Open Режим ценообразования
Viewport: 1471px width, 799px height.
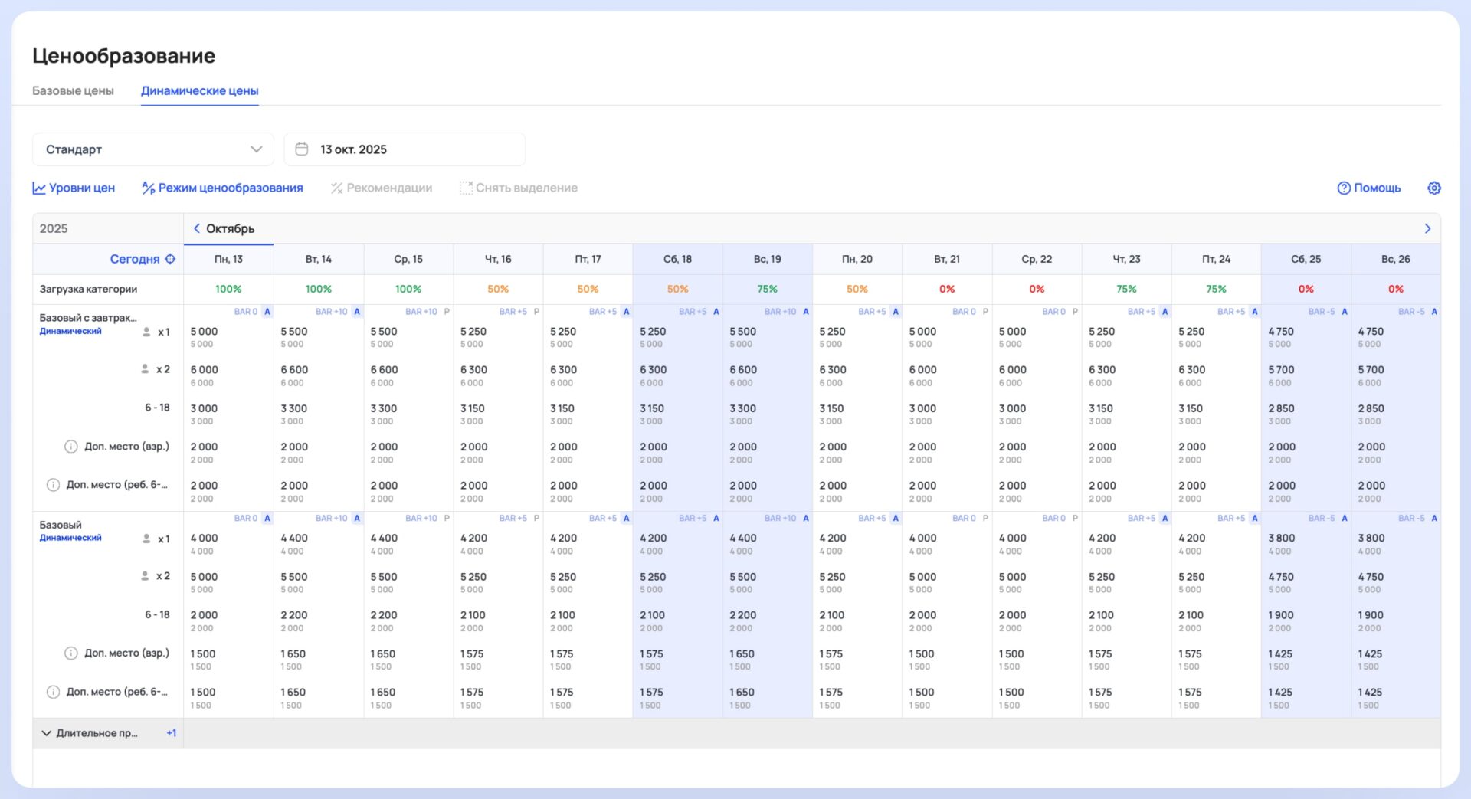pos(222,188)
